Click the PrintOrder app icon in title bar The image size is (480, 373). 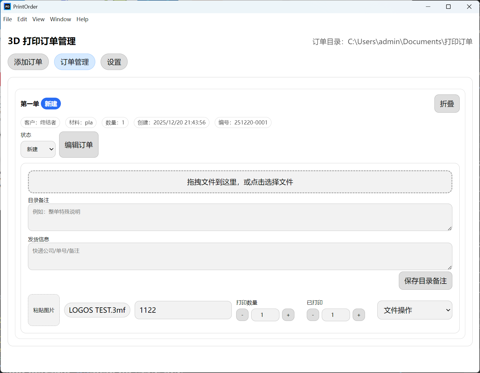point(7,6)
